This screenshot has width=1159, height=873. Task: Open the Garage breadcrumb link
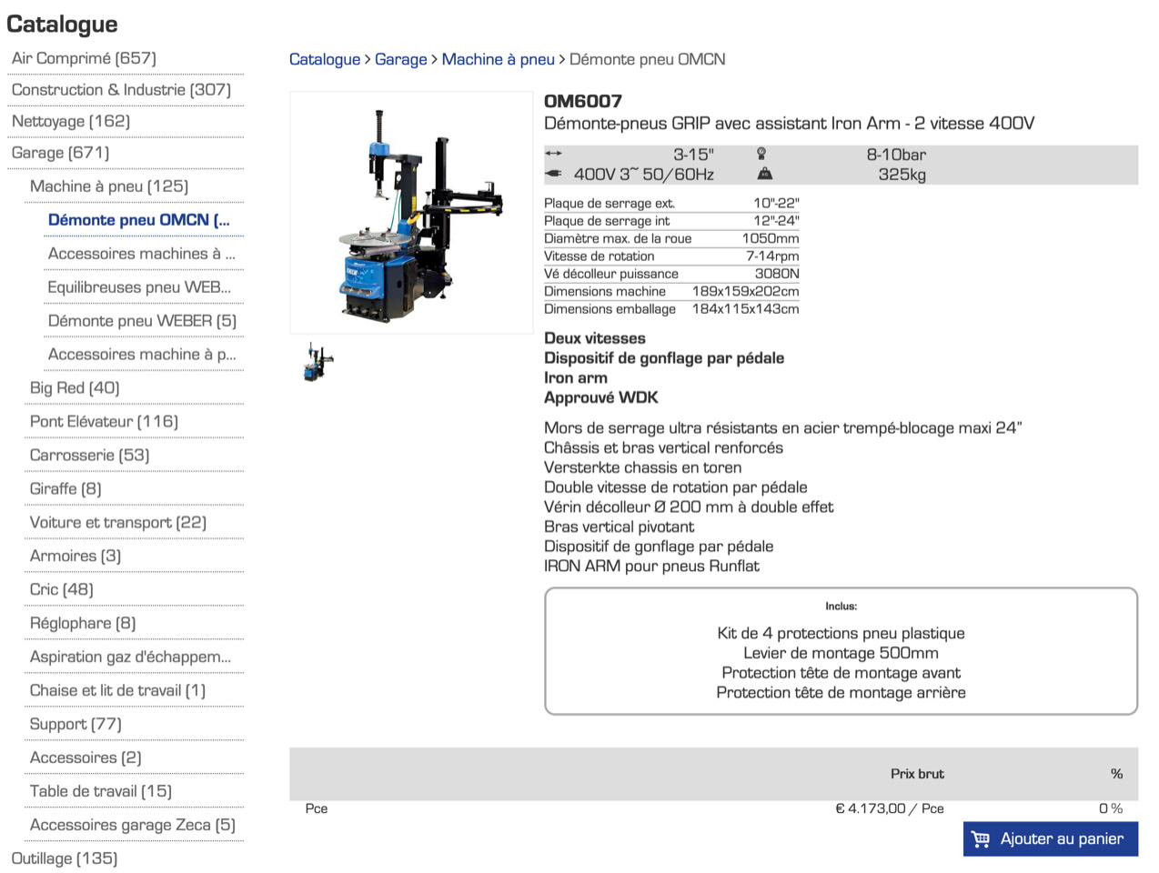pyautogui.click(x=401, y=59)
